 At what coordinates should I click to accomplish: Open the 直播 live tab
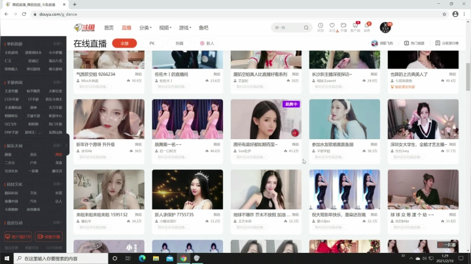pyautogui.click(x=126, y=27)
